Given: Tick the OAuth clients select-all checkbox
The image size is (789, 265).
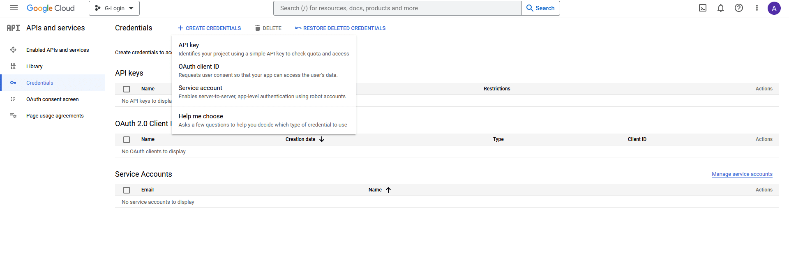Looking at the screenshot, I should (127, 140).
